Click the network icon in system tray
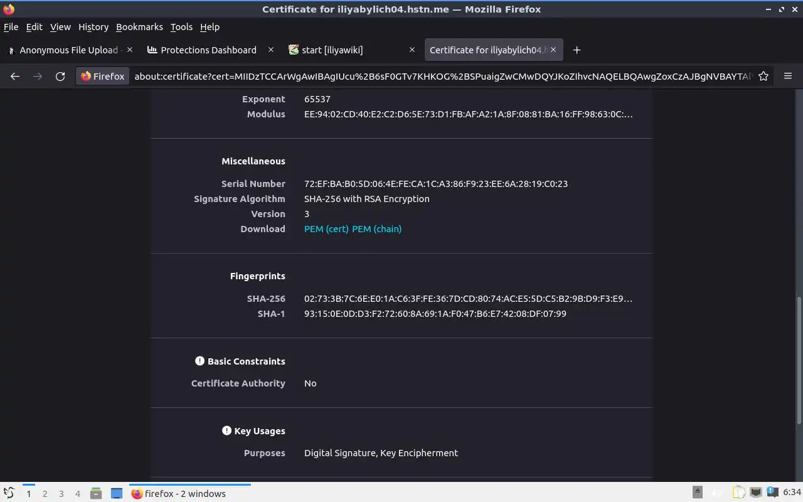The height and width of the screenshot is (502, 803). (756, 493)
